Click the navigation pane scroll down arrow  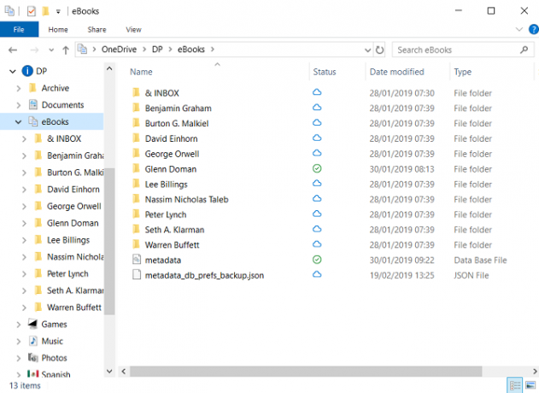tap(109, 372)
